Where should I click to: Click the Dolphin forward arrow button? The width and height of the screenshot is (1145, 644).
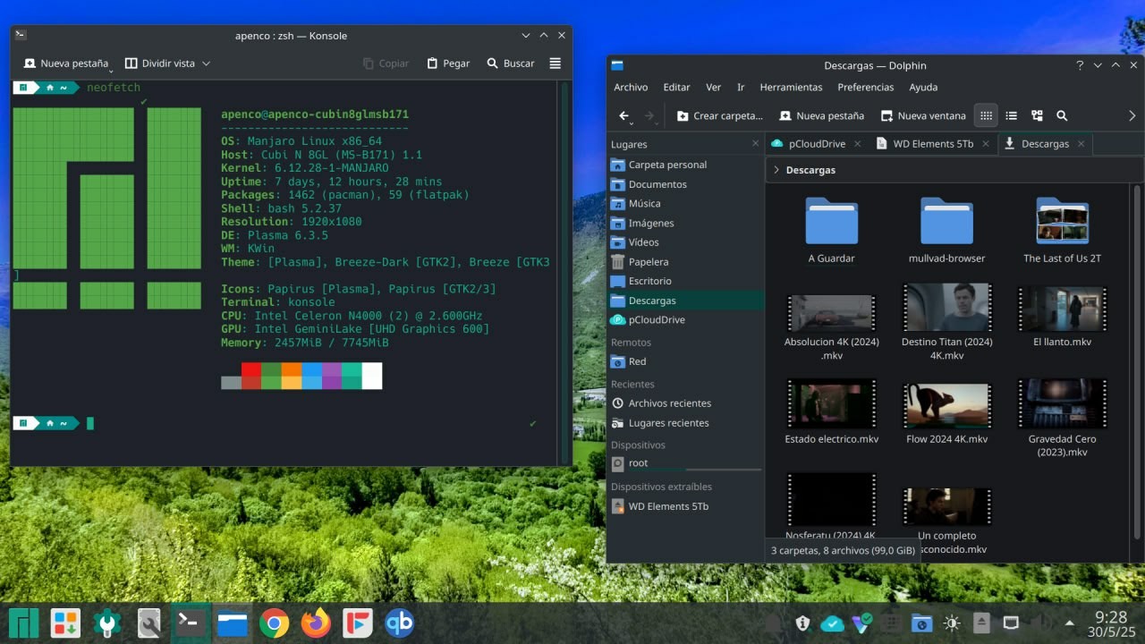[x=650, y=115]
